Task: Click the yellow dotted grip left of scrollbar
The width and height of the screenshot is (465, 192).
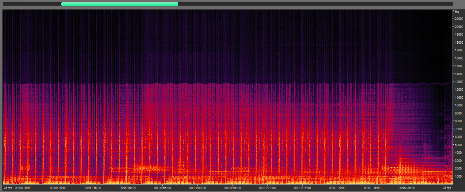Action: [x=3, y=4]
